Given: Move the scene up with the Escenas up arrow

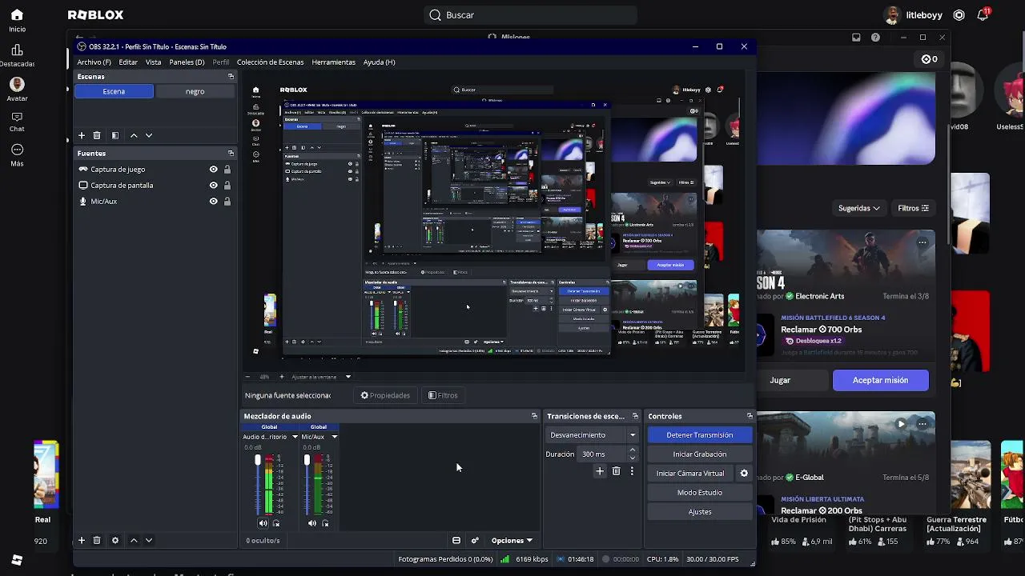Looking at the screenshot, I should (134, 136).
